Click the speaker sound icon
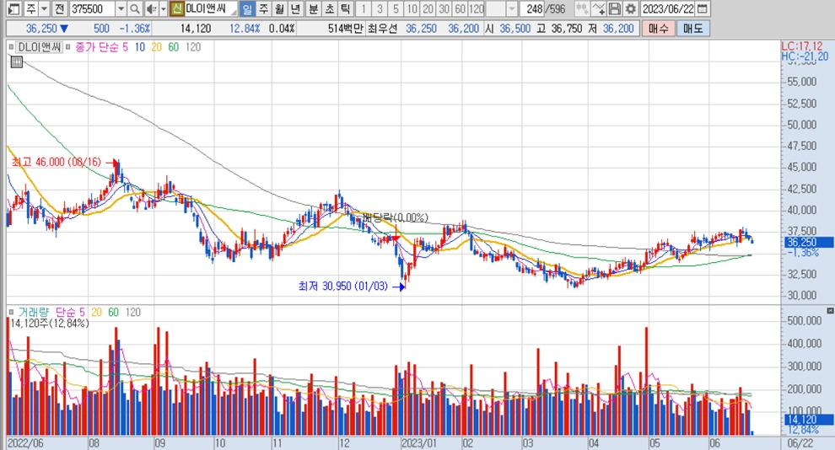 coord(151,8)
